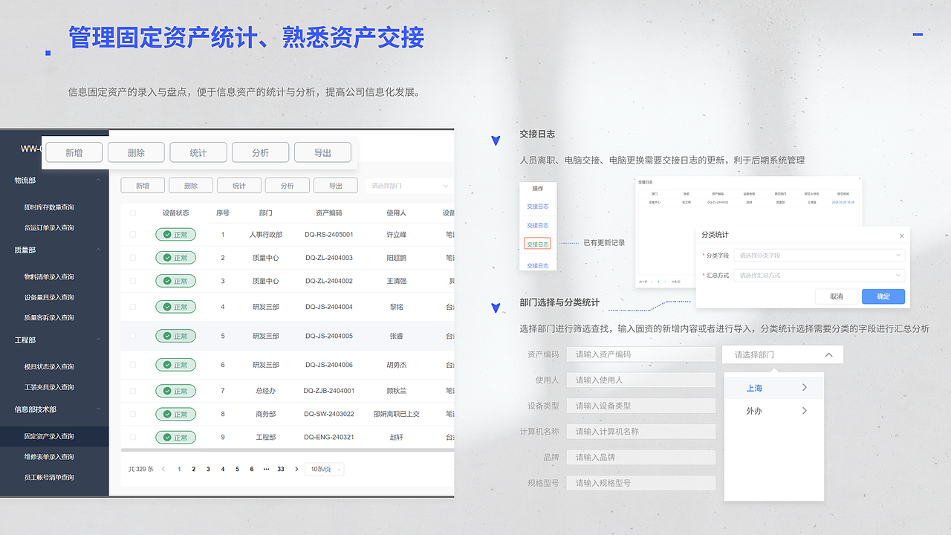Click the 导出 export button
Screen dimensions: 951x535
(322, 152)
